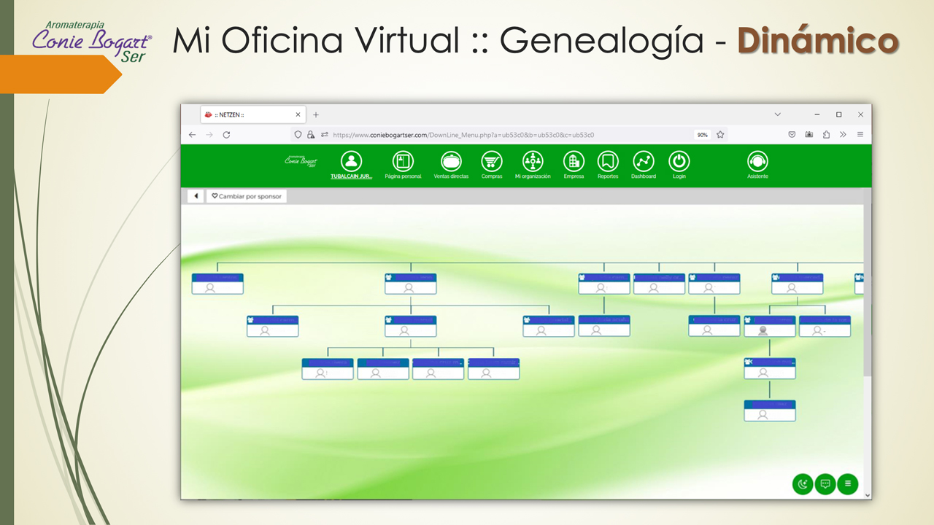Viewport: 934px width, 525px height.
Task: Select the Empresa building icon
Action: [x=574, y=161]
